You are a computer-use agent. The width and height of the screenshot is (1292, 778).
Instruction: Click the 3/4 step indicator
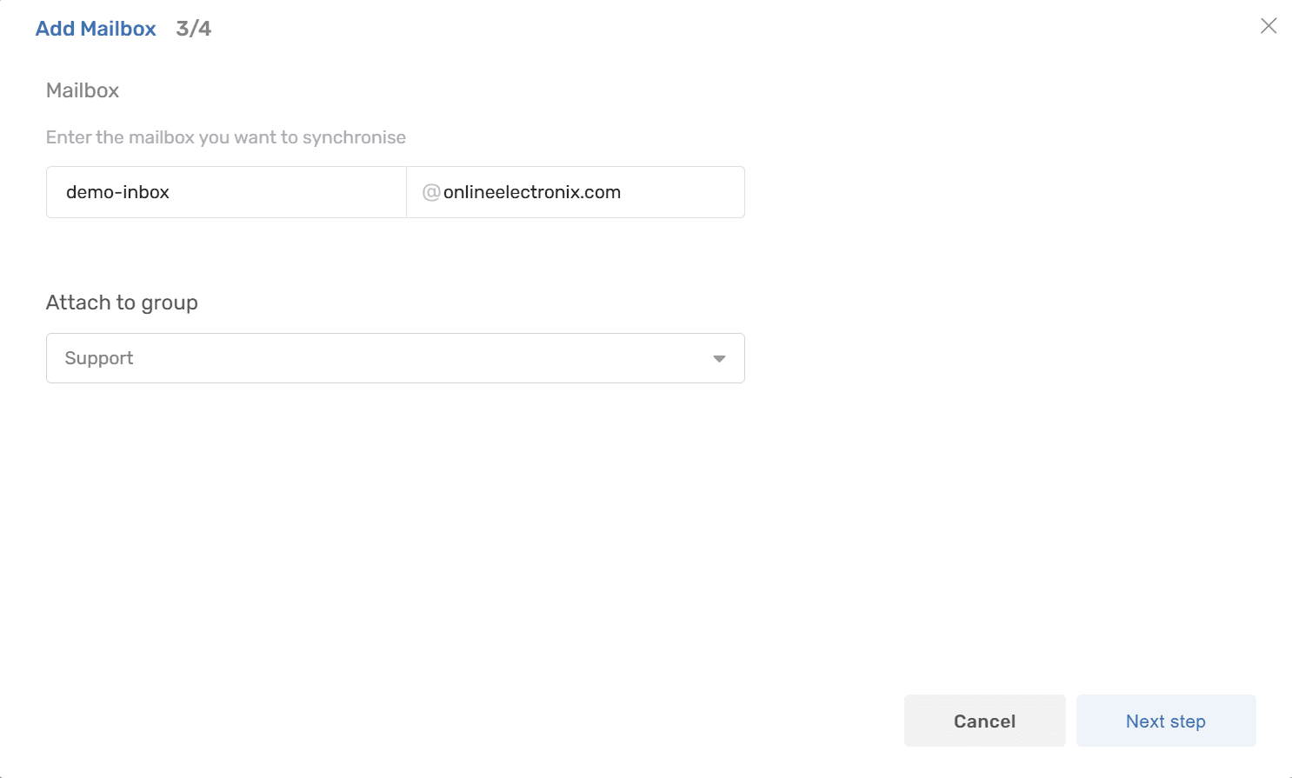tap(194, 29)
